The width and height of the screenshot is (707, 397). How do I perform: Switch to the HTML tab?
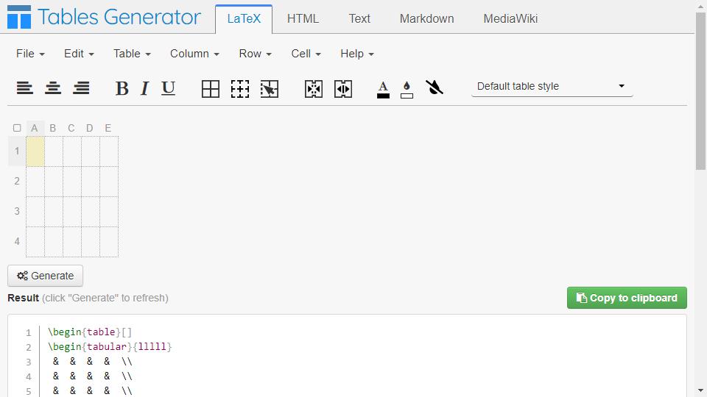[303, 18]
